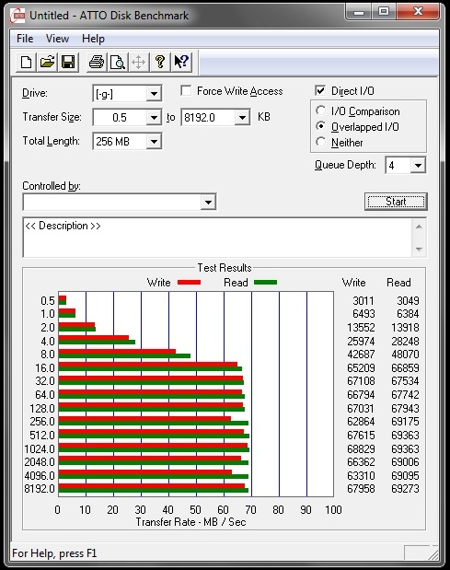Open Print Preview toolbar icon

coord(118,62)
